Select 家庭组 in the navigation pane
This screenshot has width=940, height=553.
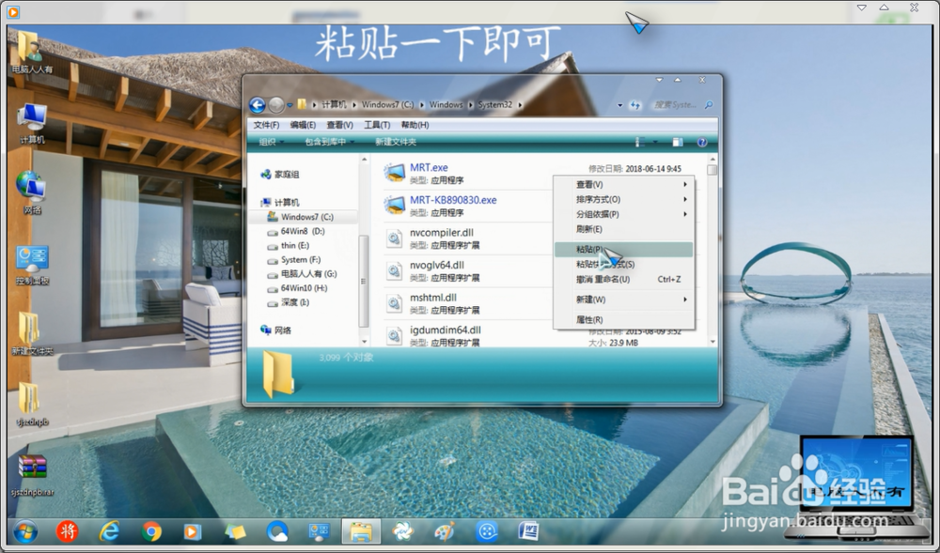click(x=280, y=174)
